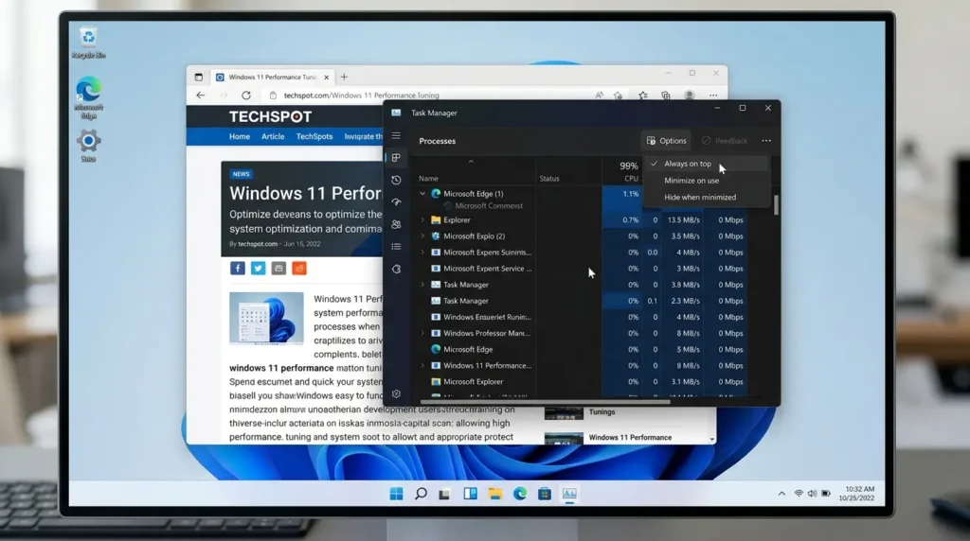
Task: Open TechSpots navigation item
Action: (x=314, y=136)
